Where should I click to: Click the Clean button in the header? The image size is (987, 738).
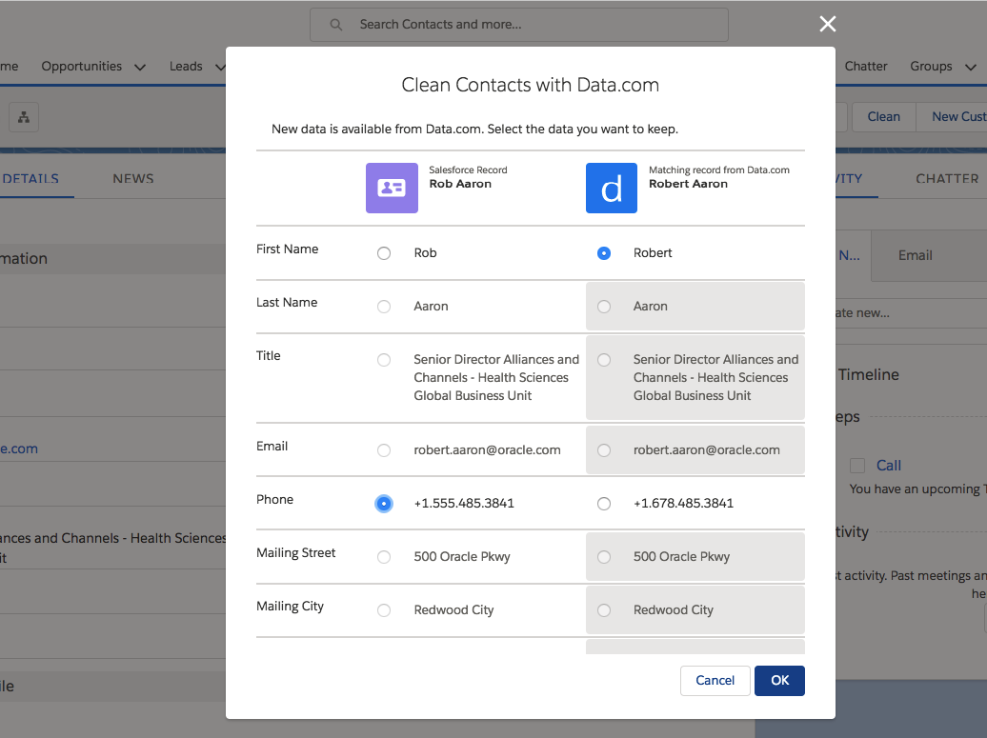pos(883,116)
